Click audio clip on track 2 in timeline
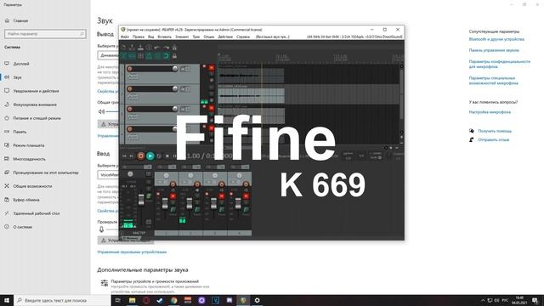This screenshot has height=306, width=544. click(x=252, y=96)
